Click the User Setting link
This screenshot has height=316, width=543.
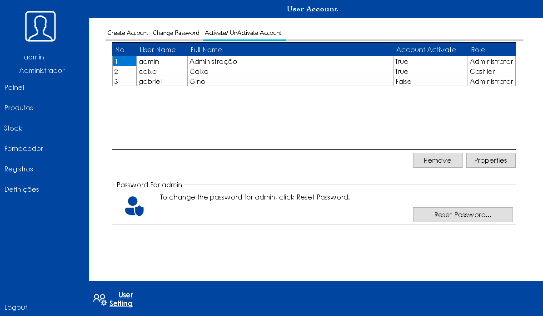(121, 299)
